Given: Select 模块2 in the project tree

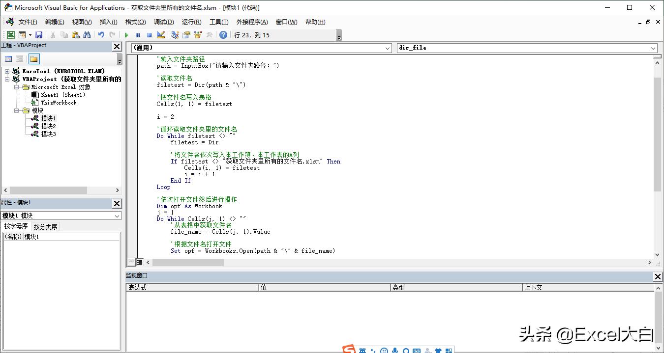Looking at the screenshot, I should pos(48,126).
